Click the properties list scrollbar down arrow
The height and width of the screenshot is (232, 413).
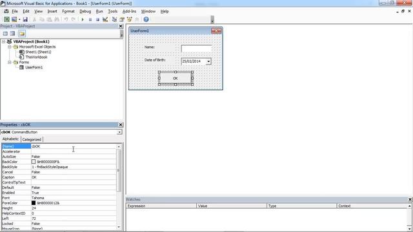point(119,227)
